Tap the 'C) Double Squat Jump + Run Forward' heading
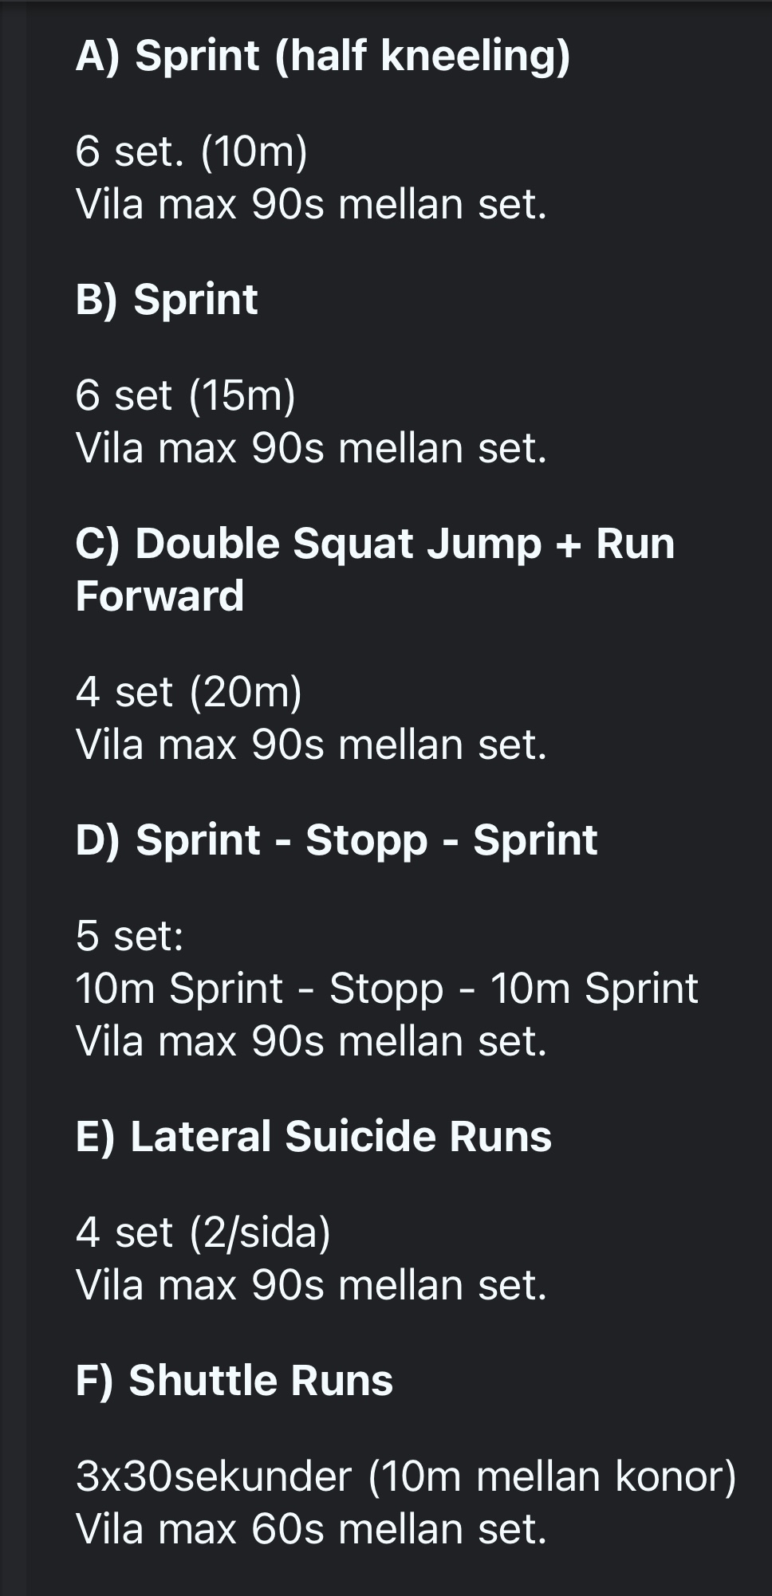772x1596 pixels. coord(375,569)
